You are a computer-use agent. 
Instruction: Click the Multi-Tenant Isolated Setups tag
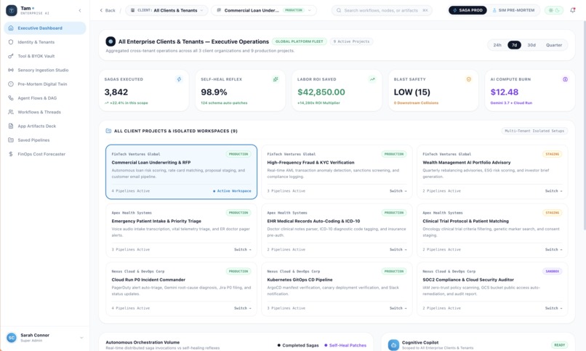click(534, 131)
